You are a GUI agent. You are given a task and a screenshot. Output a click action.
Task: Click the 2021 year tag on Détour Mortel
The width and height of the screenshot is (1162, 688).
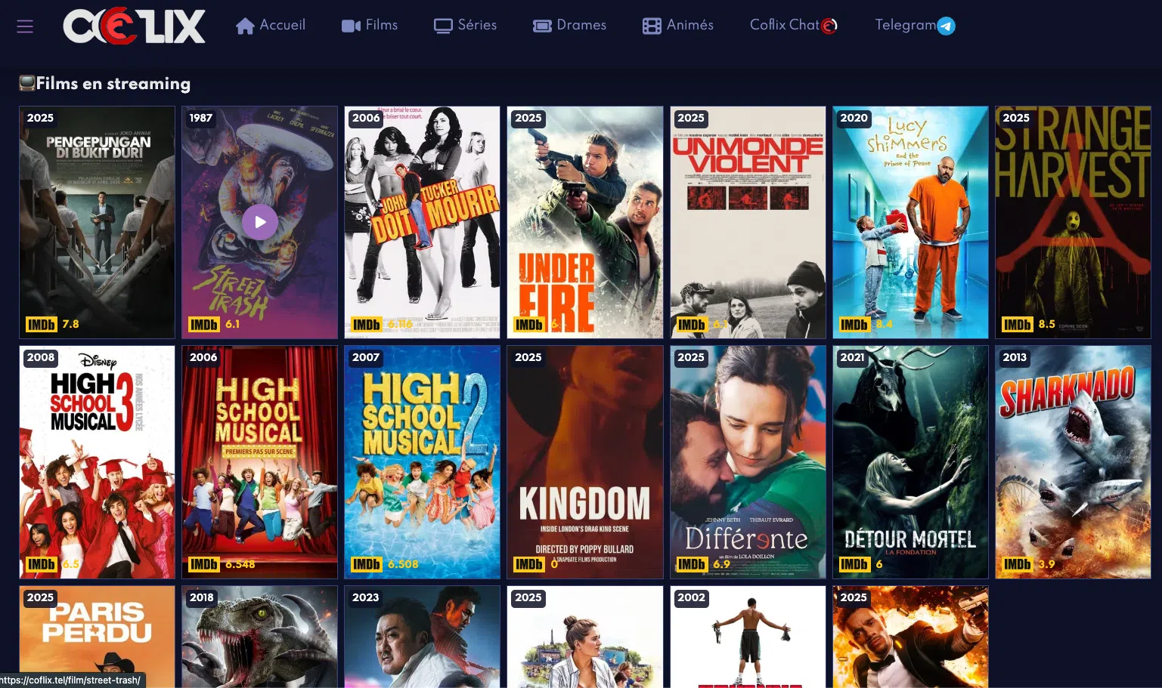coord(852,357)
